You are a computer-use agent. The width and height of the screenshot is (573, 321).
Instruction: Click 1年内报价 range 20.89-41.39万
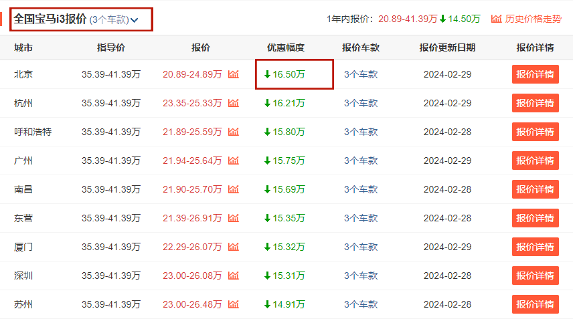point(408,19)
